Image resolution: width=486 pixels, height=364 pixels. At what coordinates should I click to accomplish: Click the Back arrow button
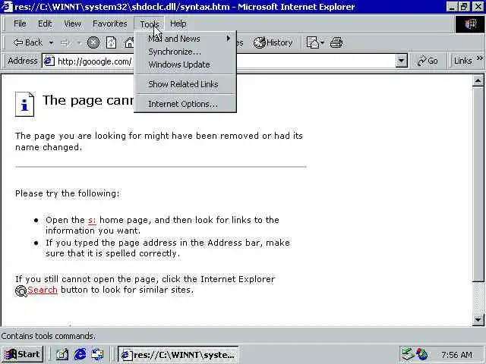pyautogui.click(x=27, y=42)
